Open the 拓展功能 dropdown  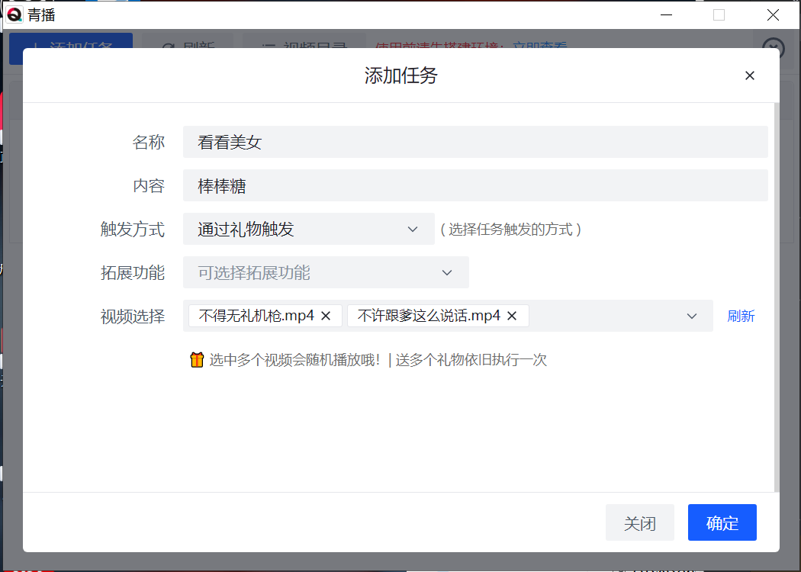tap(326, 272)
